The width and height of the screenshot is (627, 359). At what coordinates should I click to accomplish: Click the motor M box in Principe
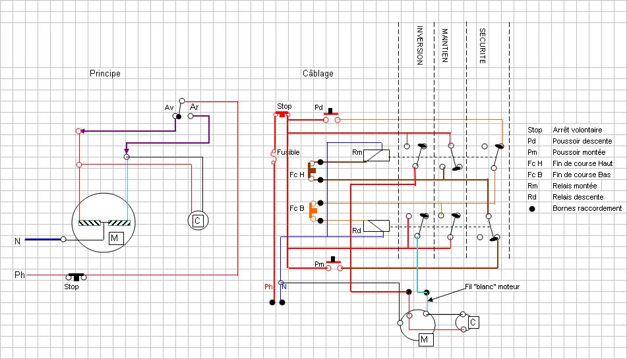pos(115,238)
